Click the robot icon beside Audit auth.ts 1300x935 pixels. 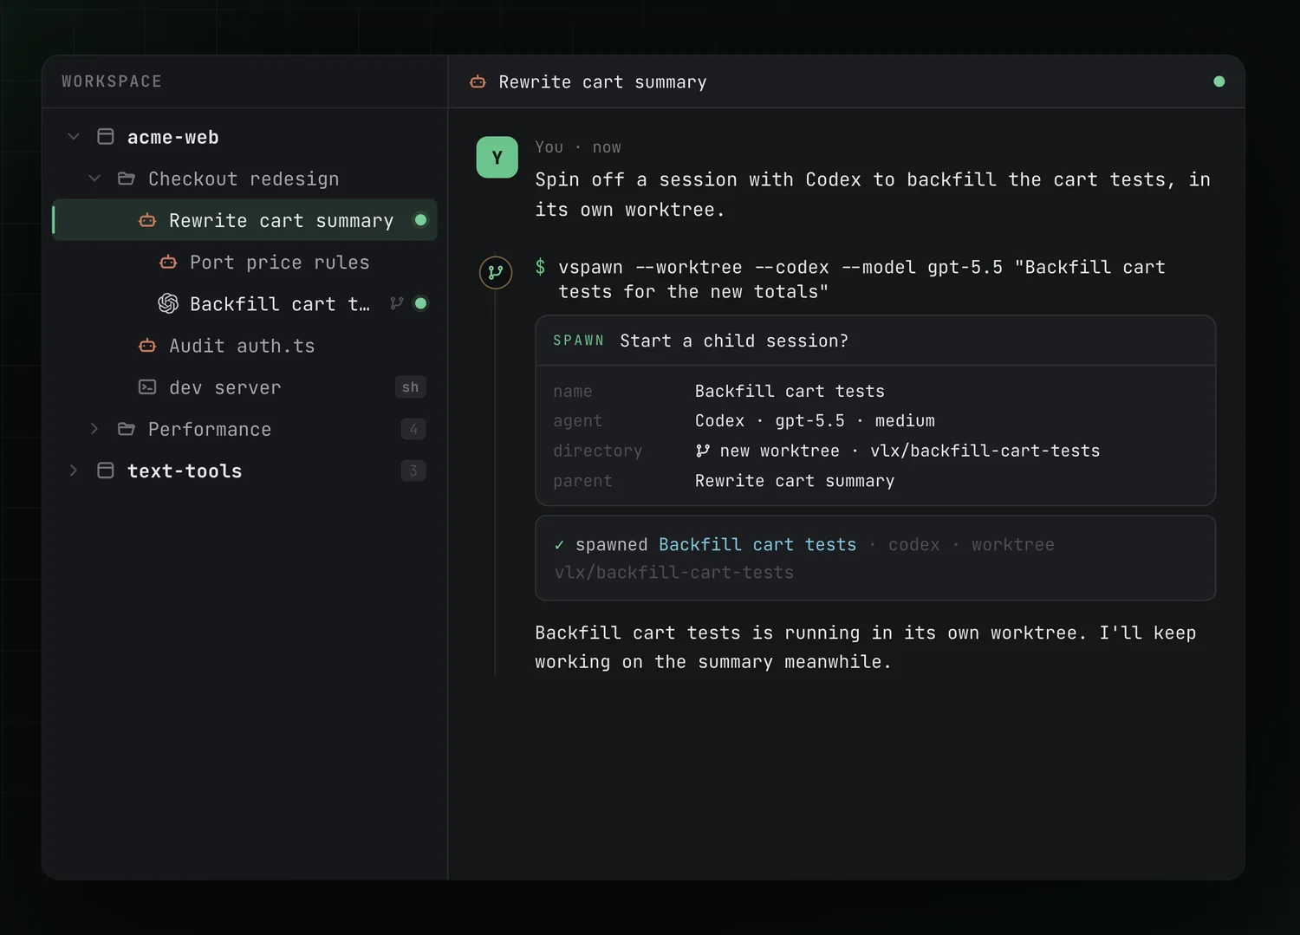click(x=147, y=346)
